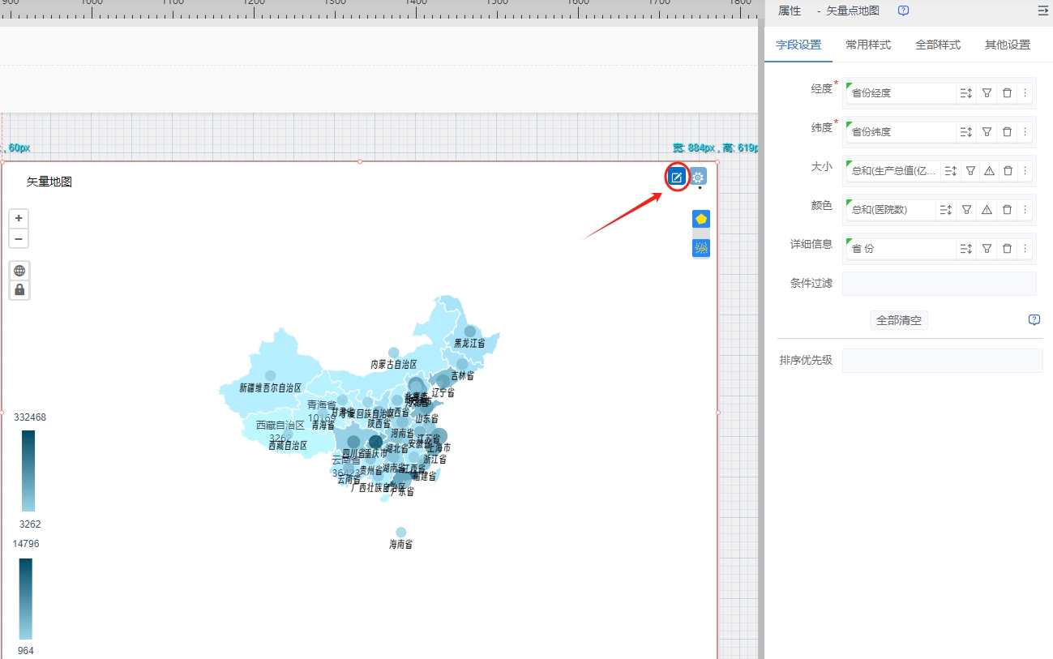Collapse the properties panel via top-right icon

pyautogui.click(x=1042, y=11)
